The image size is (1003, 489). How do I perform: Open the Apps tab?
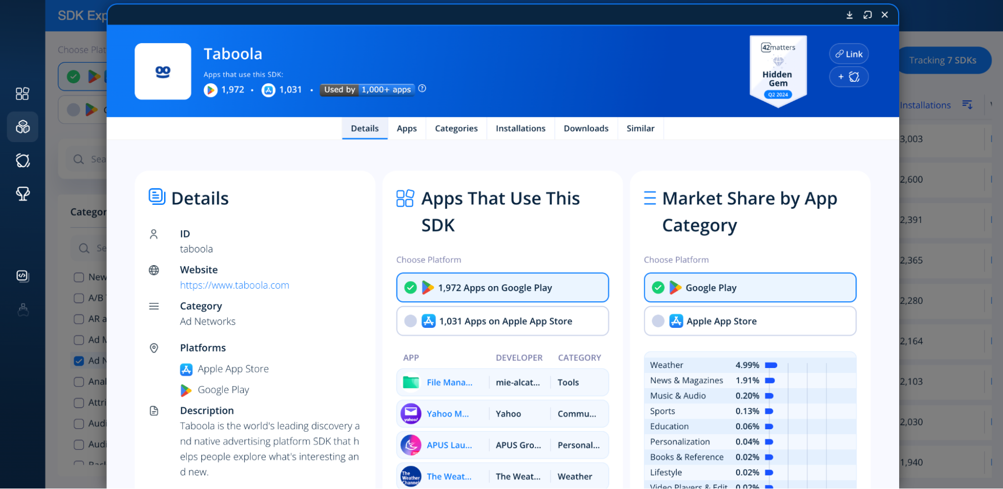pos(407,129)
